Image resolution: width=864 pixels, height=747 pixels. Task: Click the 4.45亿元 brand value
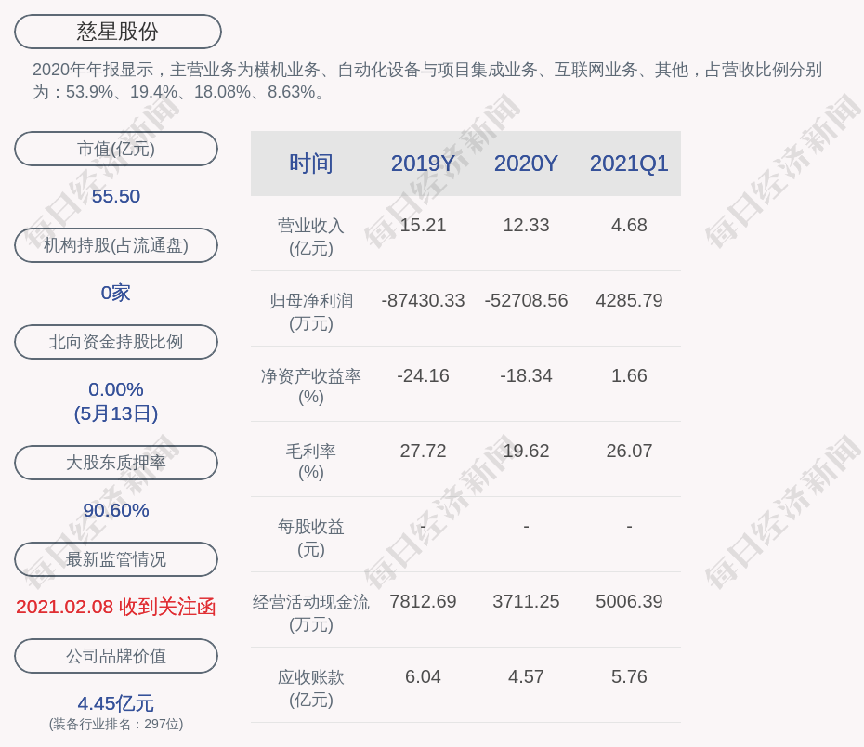coord(116,703)
